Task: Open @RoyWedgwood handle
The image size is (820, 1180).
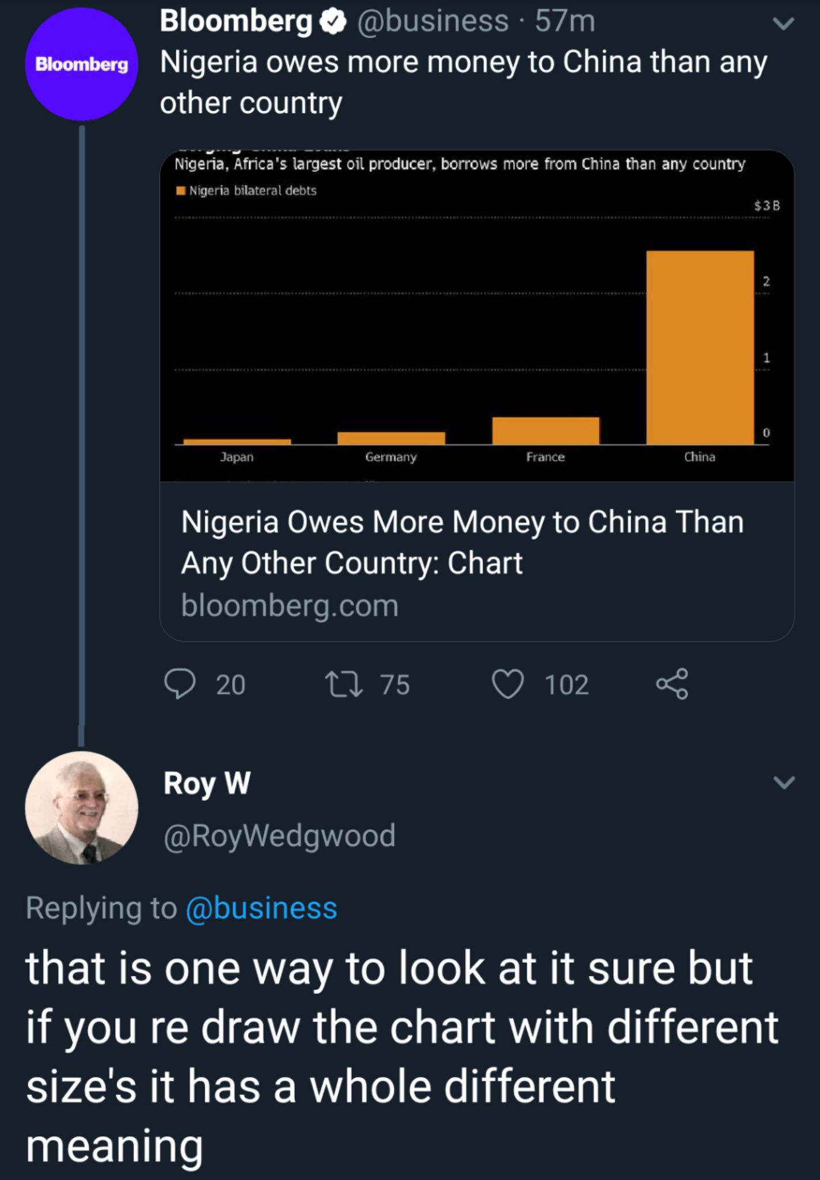Action: [x=279, y=835]
